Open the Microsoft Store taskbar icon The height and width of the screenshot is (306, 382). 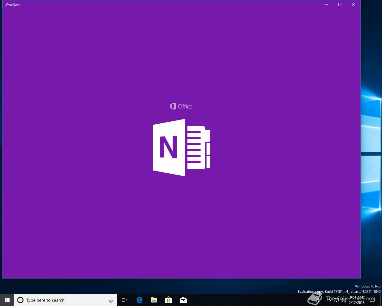pyautogui.click(x=169, y=300)
